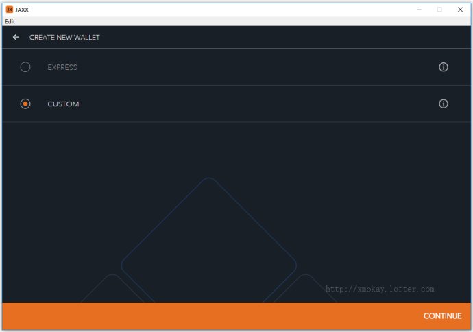Select the Express radio button

25,67
